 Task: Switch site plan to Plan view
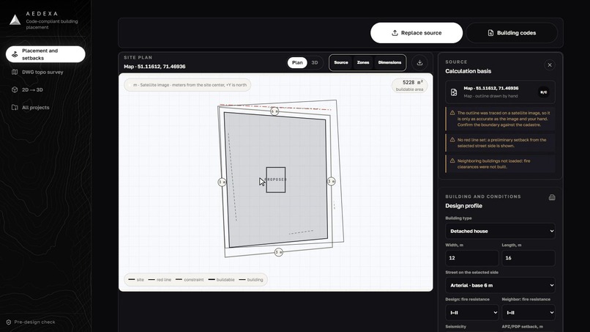(x=297, y=62)
